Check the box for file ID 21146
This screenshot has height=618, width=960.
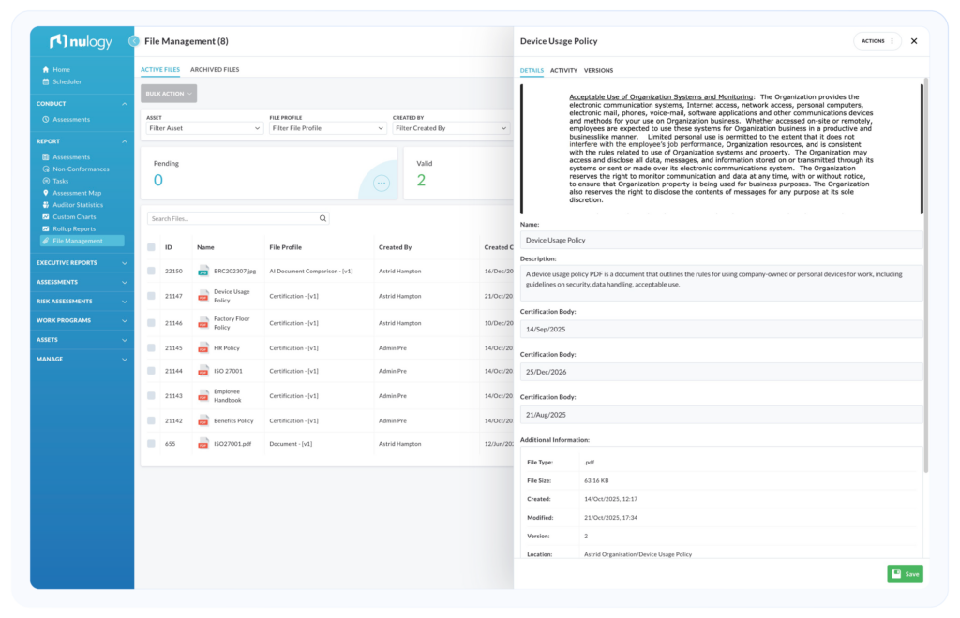pos(151,323)
